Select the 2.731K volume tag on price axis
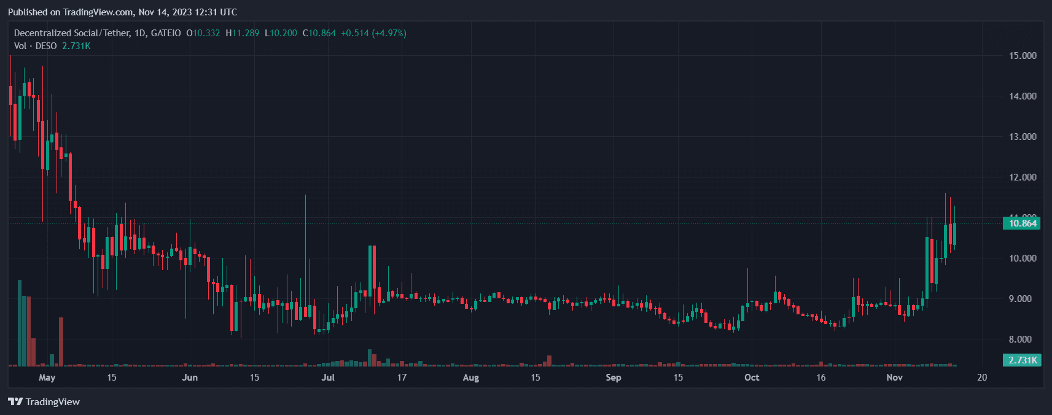The height and width of the screenshot is (415, 1052). click(1023, 360)
